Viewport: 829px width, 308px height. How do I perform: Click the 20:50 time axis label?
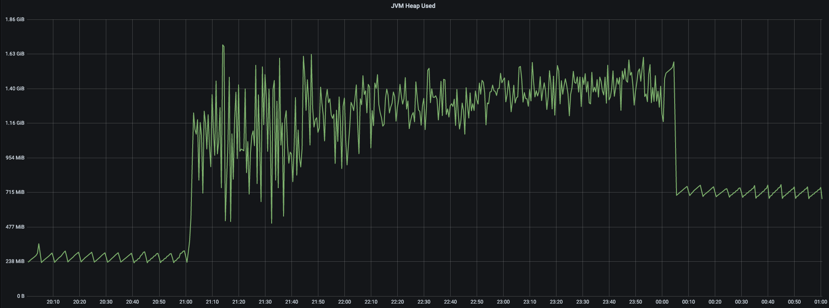(x=159, y=302)
